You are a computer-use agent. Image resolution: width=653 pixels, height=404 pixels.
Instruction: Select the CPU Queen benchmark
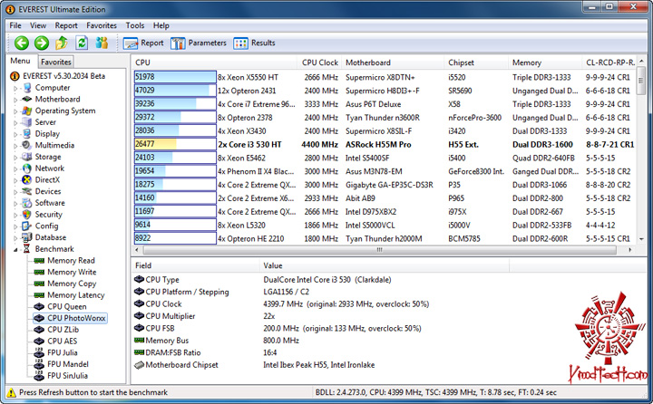click(66, 307)
